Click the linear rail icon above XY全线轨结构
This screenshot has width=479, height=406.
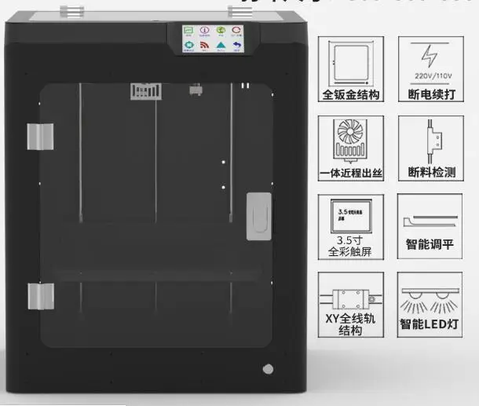coord(351,299)
